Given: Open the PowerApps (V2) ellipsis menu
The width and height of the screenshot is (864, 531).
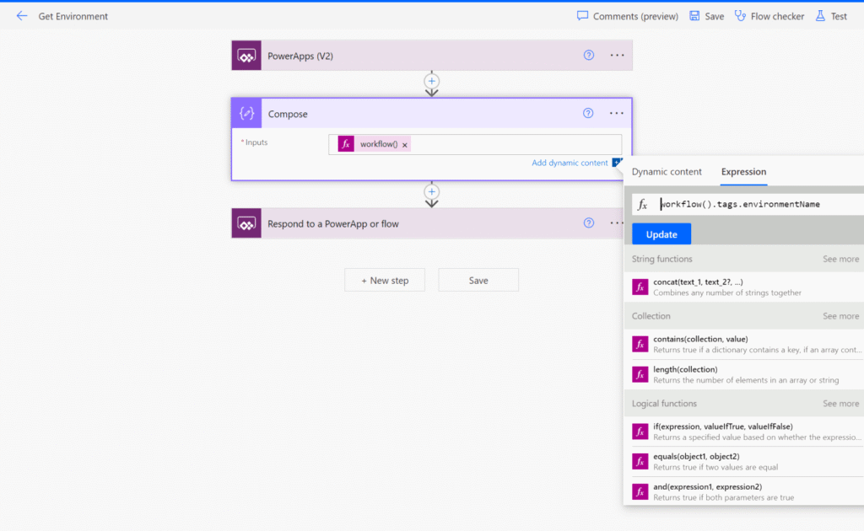Looking at the screenshot, I should pyautogui.click(x=617, y=55).
